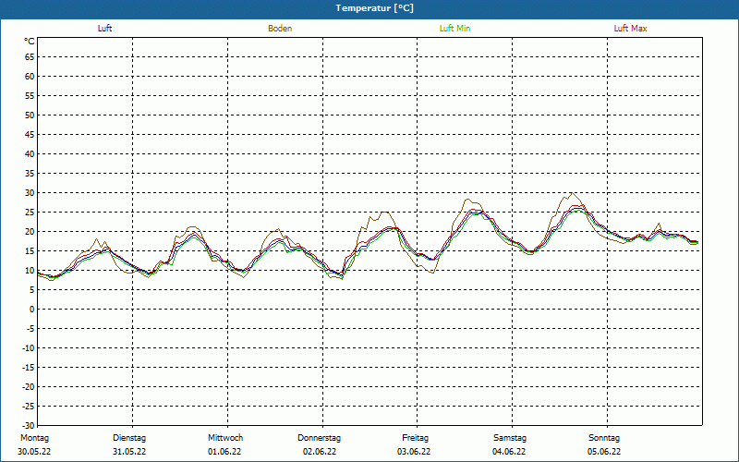Viewport: 739px width, 462px height.
Task: Click the y-axis value '30'
Action: point(30,193)
